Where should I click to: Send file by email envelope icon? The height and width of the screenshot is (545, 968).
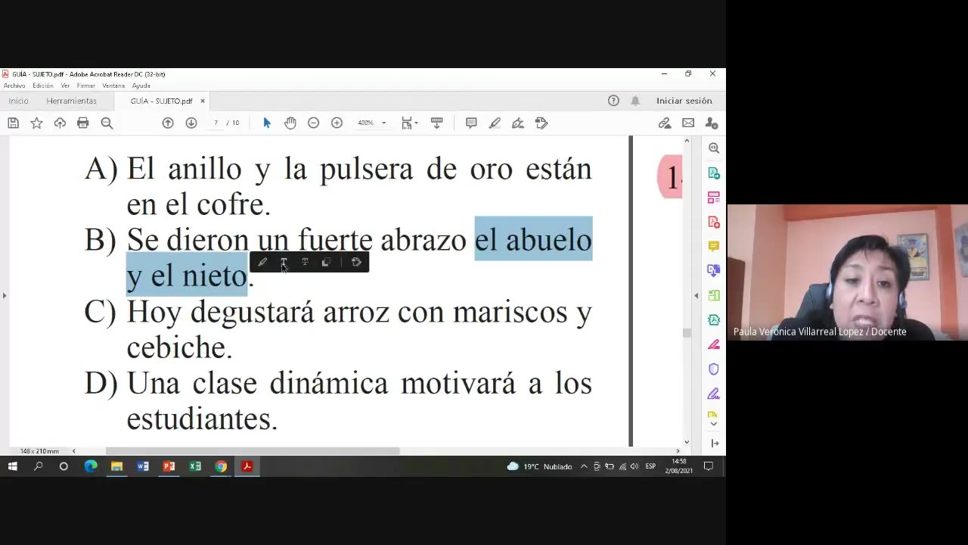(688, 123)
